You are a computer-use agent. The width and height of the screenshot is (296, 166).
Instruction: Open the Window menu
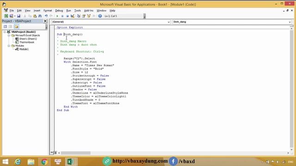102,11
